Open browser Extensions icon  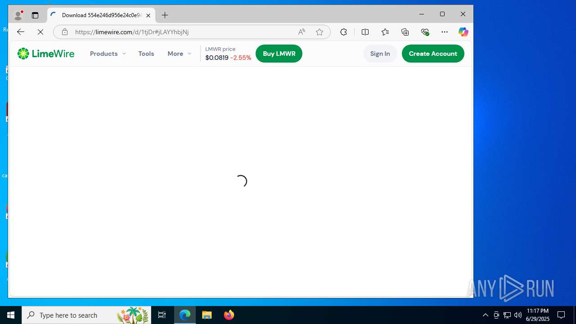(x=343, y=32)
